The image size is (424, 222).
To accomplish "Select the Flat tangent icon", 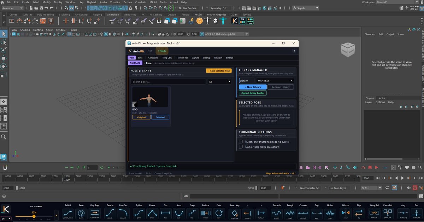I will coord(166,213).
